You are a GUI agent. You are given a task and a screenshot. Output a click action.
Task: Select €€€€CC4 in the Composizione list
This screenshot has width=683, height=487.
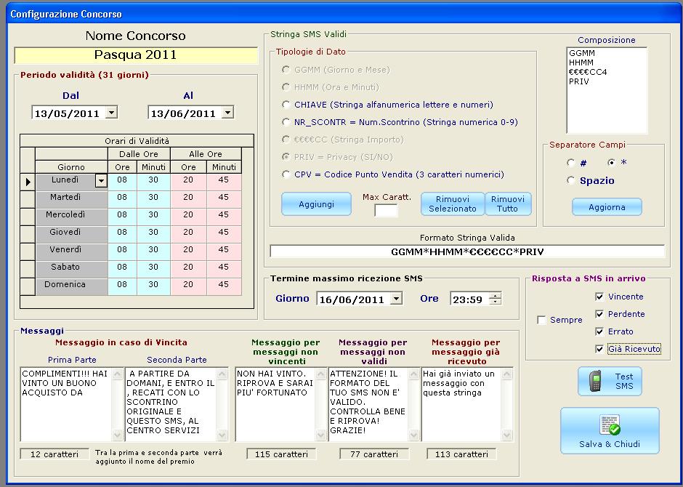coord(588,72)
